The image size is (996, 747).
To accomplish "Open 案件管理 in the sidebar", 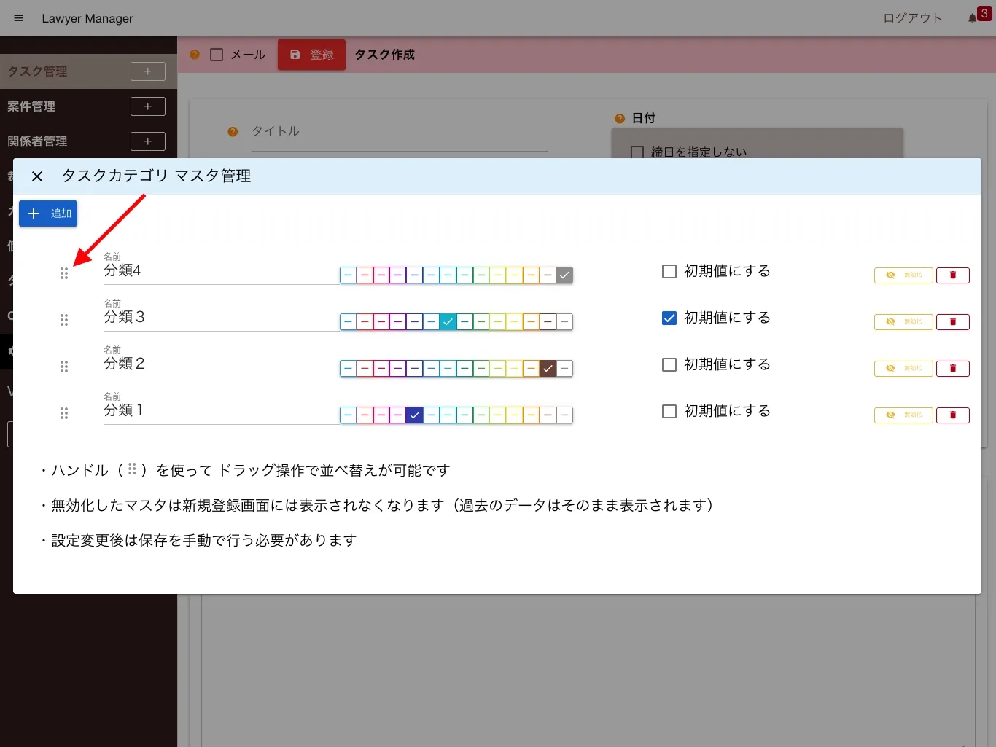I will (31, 106).
